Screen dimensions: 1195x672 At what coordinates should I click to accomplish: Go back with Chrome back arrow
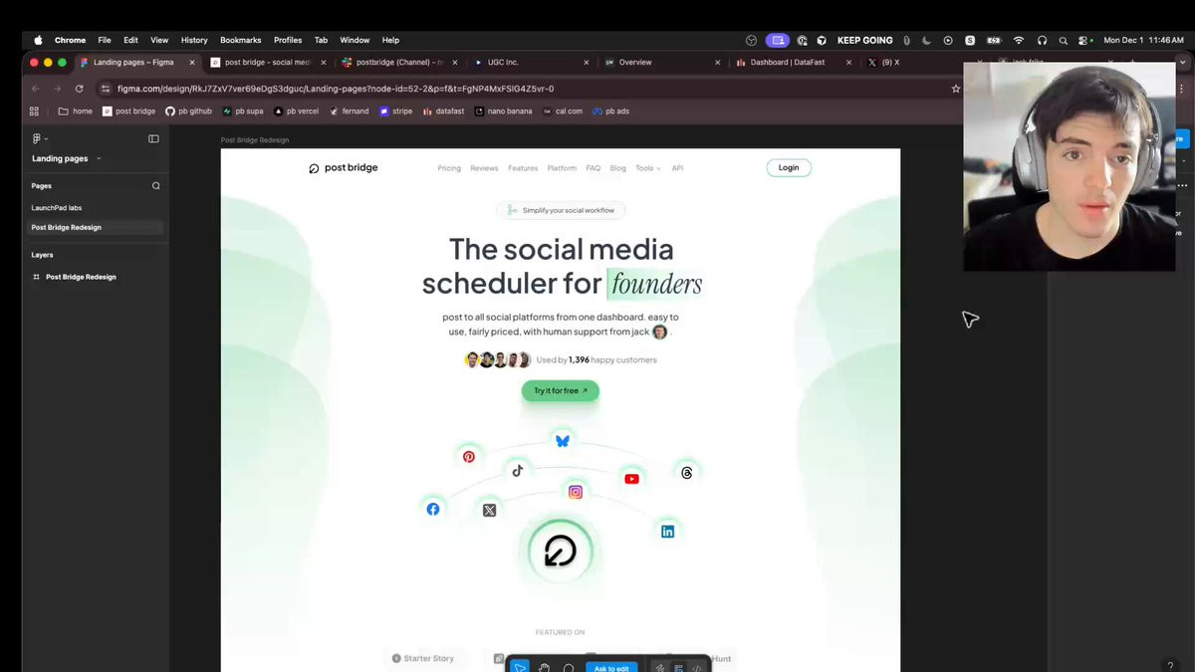(x=35, y=89)
